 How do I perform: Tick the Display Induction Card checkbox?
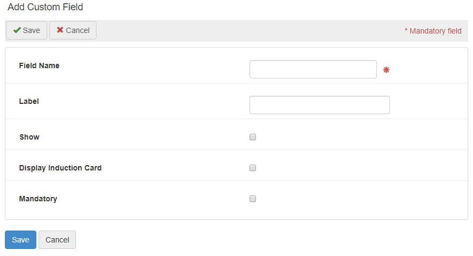253,168
